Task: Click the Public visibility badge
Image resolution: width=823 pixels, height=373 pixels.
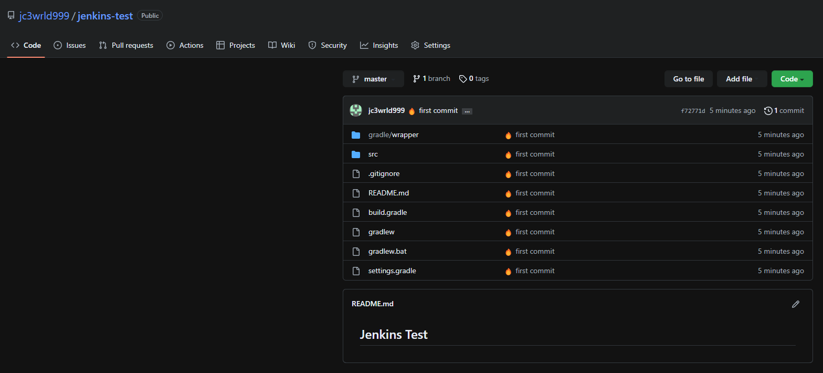Action: (150, 16)
